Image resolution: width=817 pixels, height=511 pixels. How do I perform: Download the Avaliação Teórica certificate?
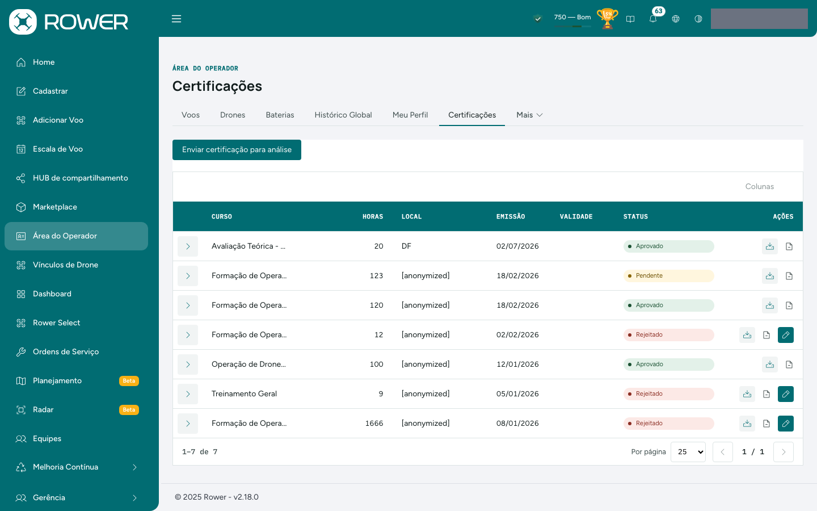tap(770, 246)
